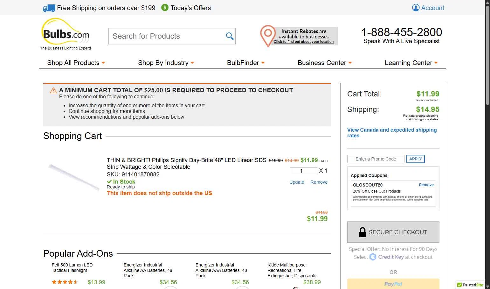Click the phone number 1-888-455-2800
The image size is (490, 289).
point(402,32)
